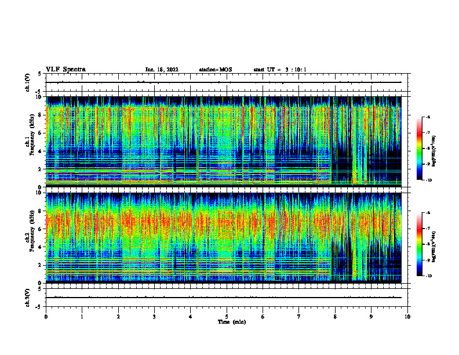Click time axis tick label "7"

coord(299,317)
